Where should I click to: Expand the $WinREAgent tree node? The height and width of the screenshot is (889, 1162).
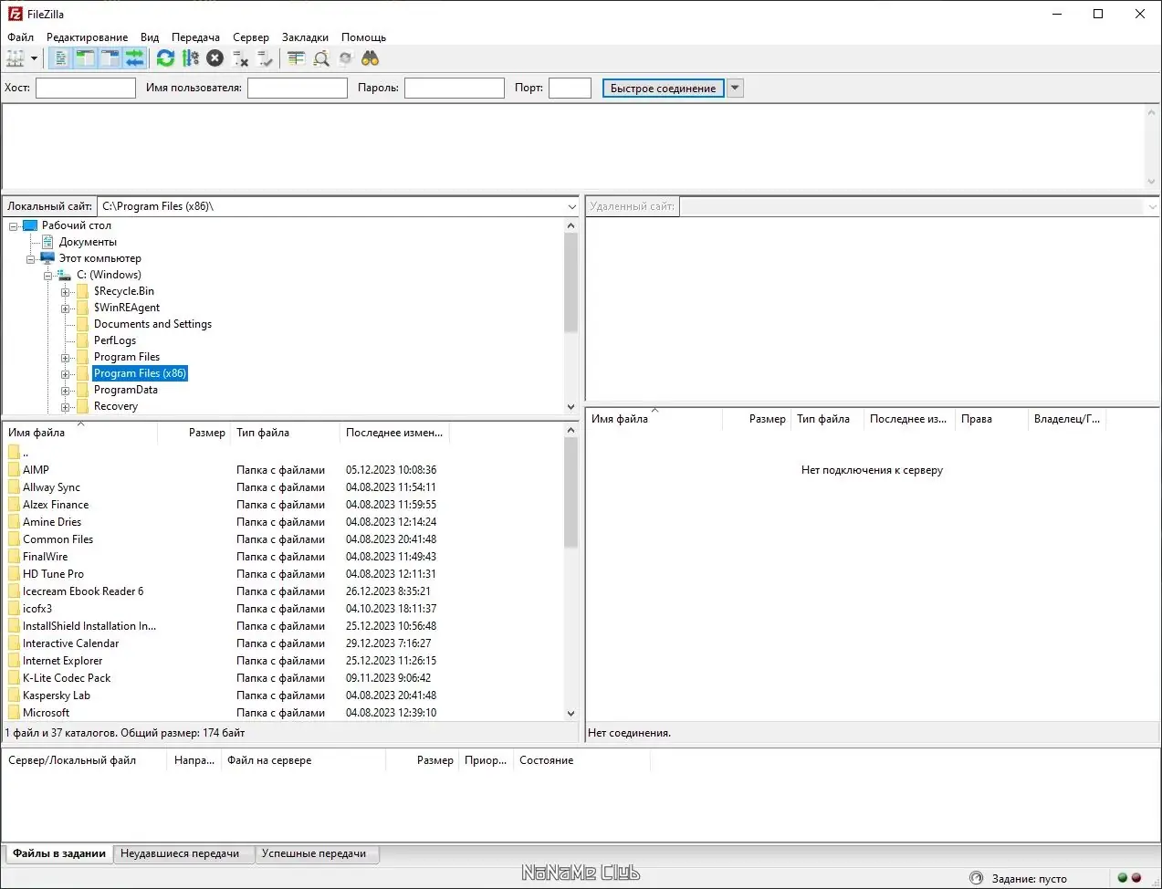(x=66, y=309)
